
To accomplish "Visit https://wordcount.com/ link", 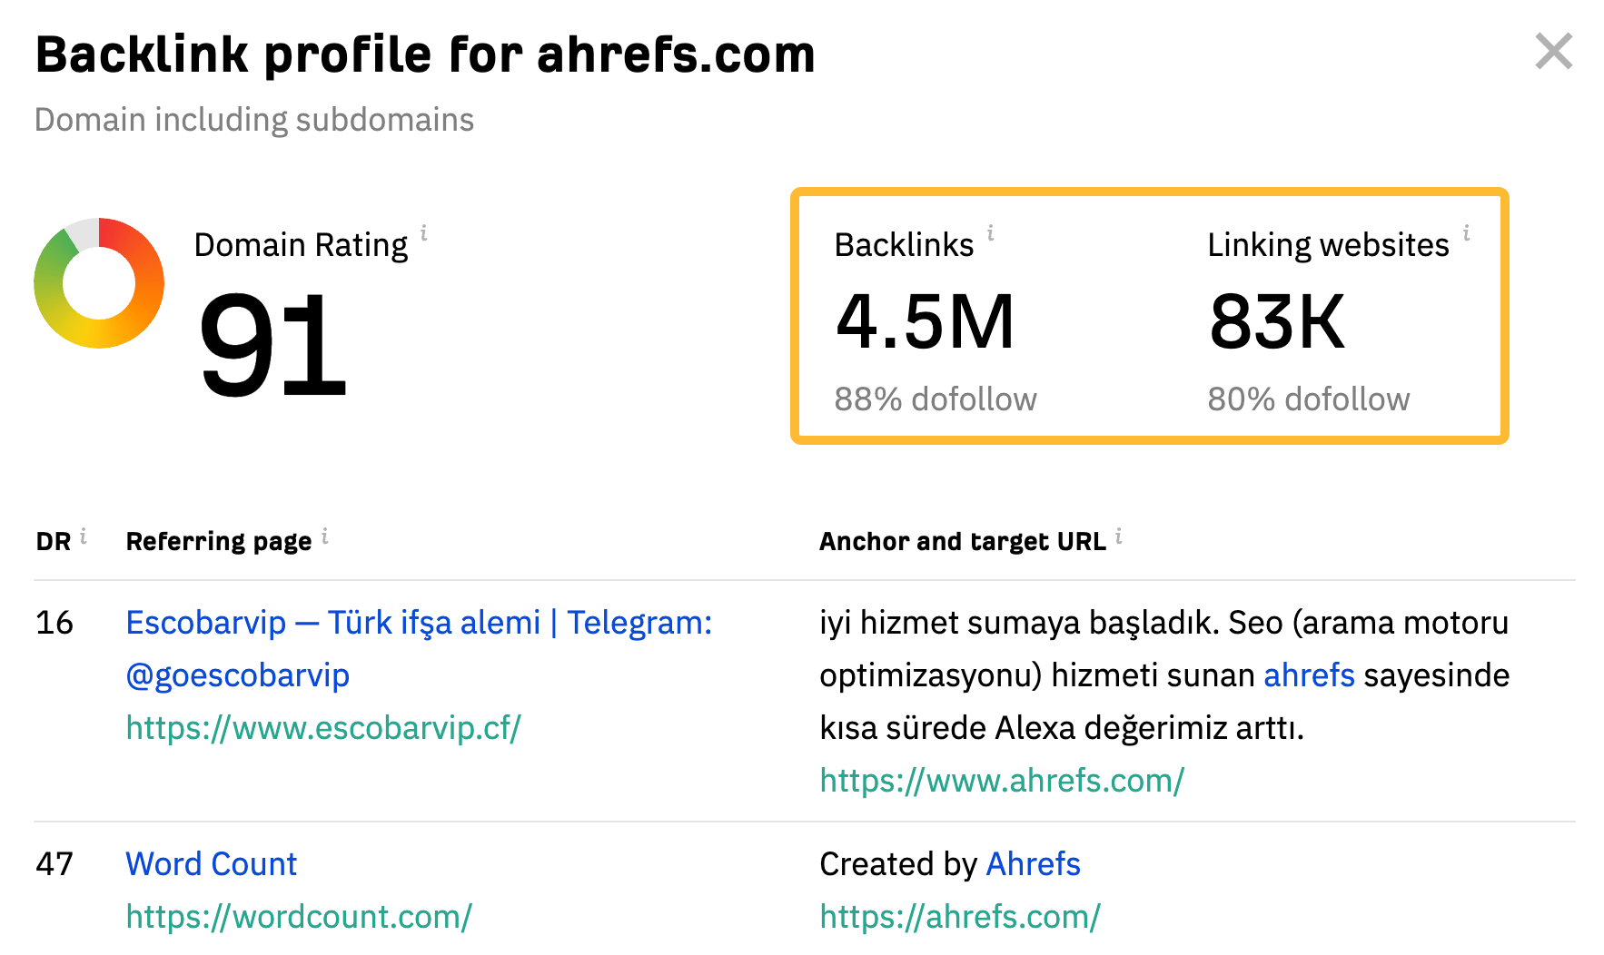I will (298, 916).
